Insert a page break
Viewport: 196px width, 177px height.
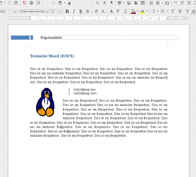(151, 3)
